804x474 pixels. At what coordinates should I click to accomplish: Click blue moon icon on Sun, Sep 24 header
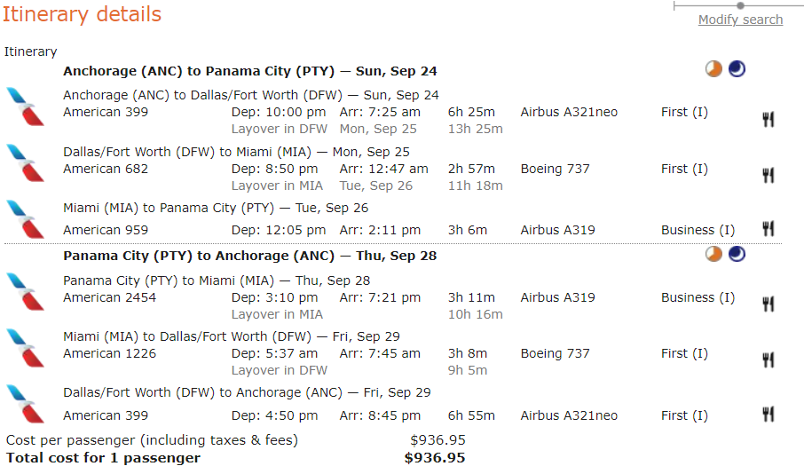pyautogui.click(x=737, y=69)
